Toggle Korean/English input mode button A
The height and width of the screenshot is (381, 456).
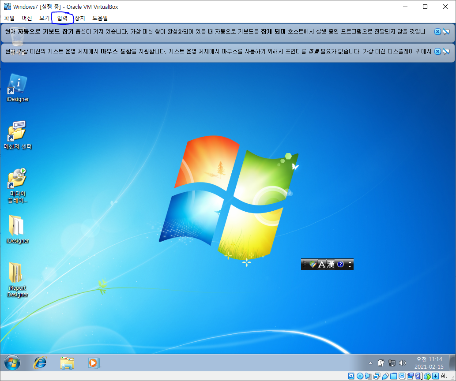click(x=322, y=264)
